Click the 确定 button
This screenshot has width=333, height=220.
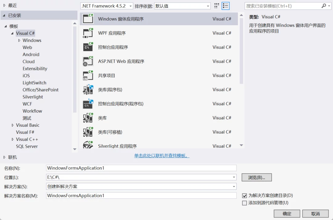pyautogui.click(x=287, y=214)
